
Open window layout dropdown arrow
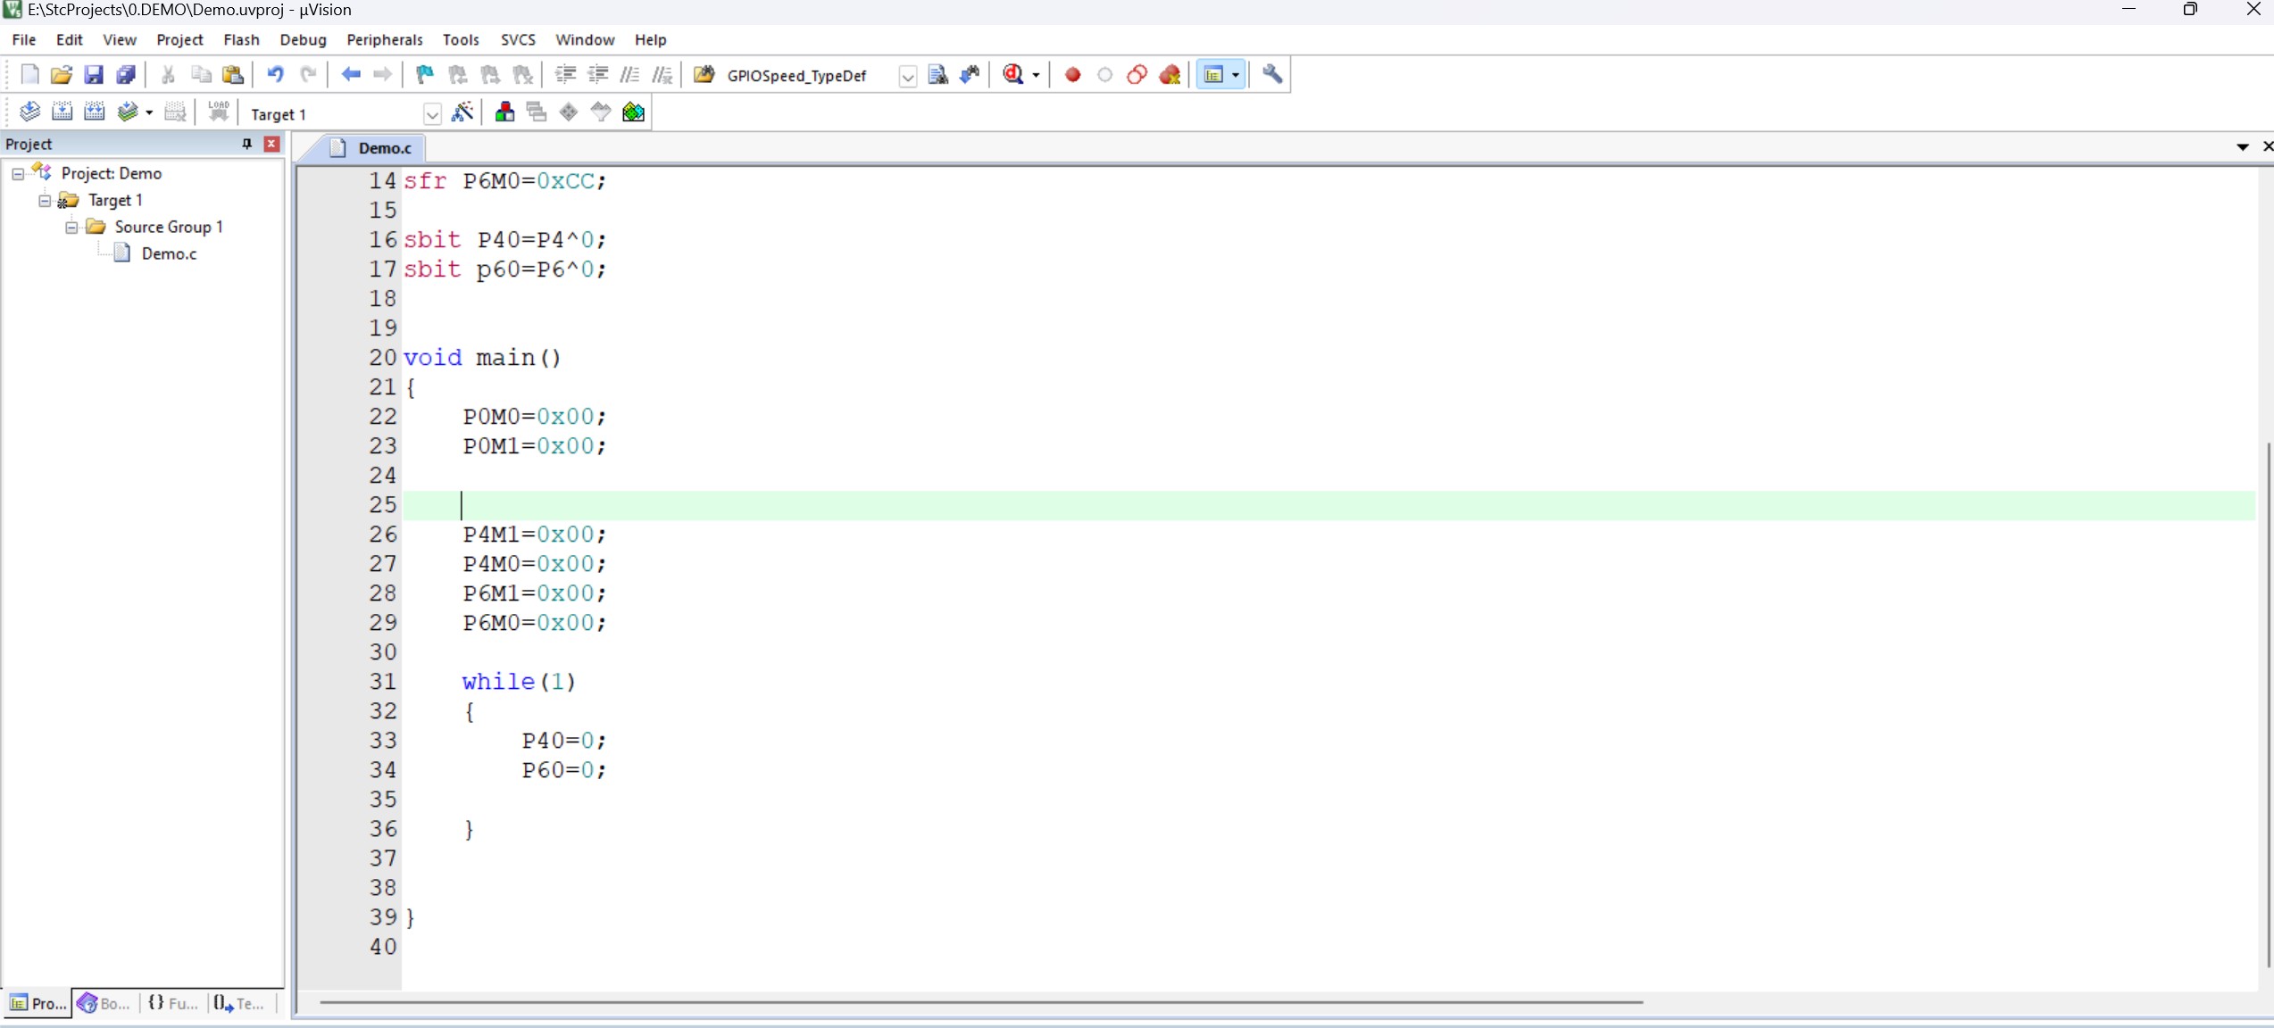[1236, 76]
